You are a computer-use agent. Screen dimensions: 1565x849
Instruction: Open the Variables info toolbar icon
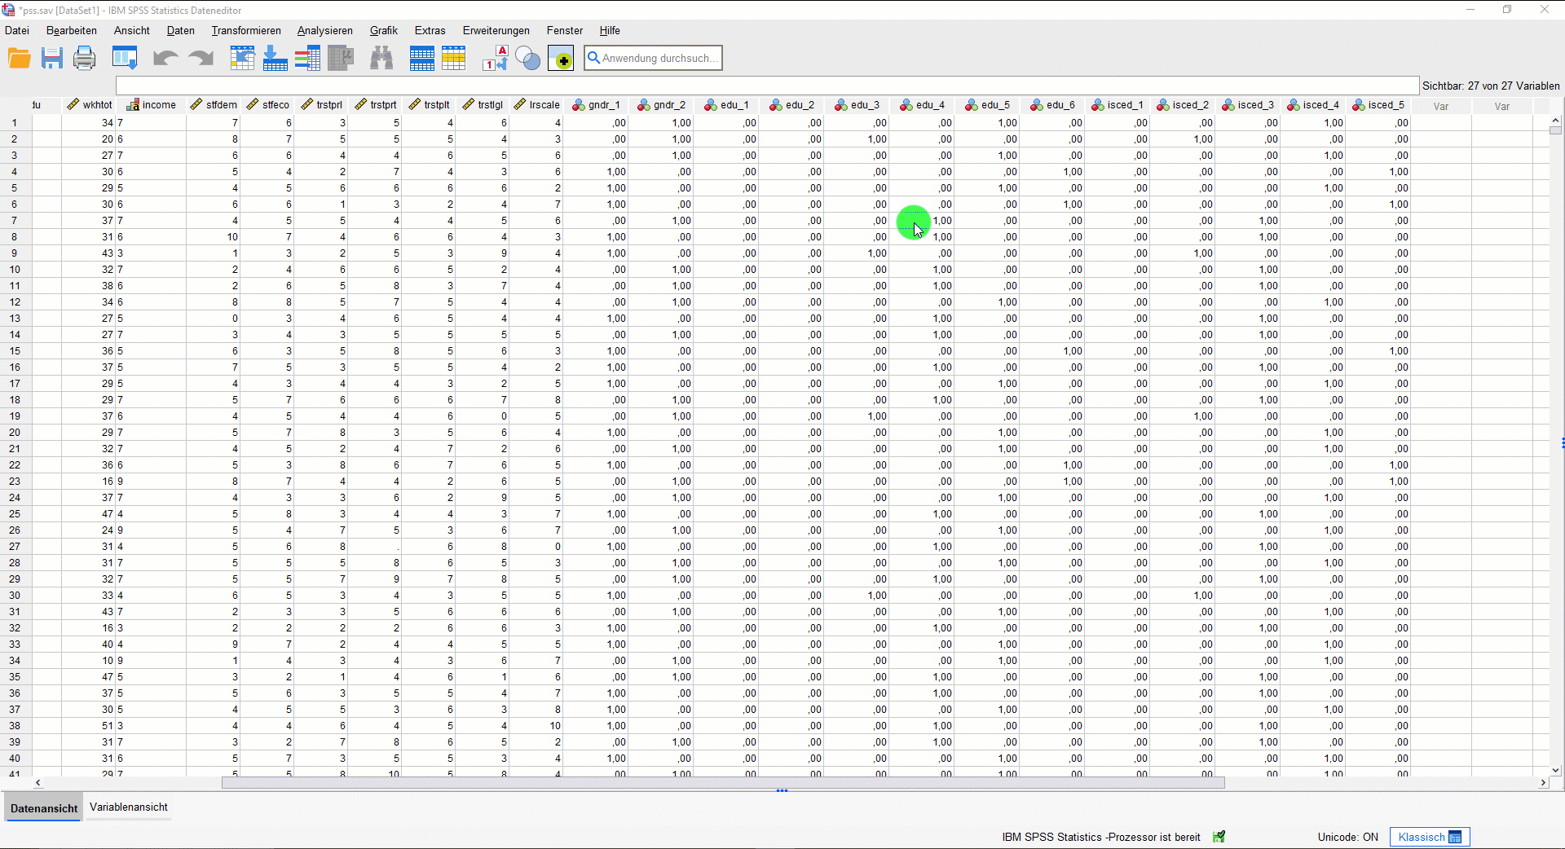click(x=307, y=59)
